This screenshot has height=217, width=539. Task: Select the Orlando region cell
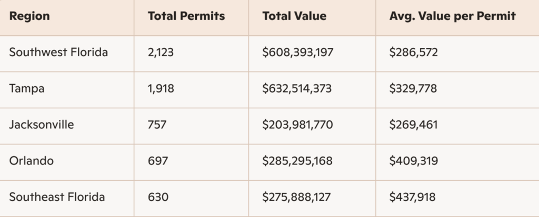[31, 161]
